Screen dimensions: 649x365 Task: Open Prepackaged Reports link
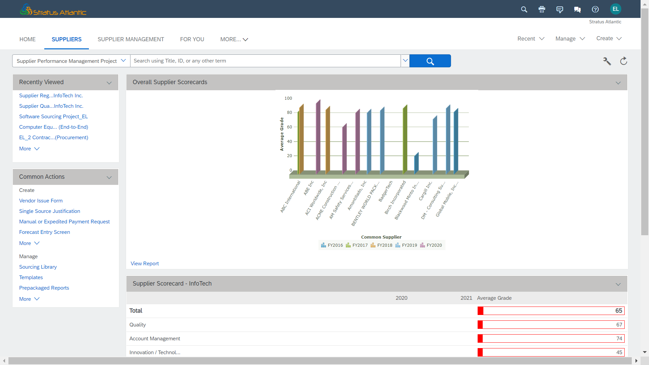tap(44, 288)
